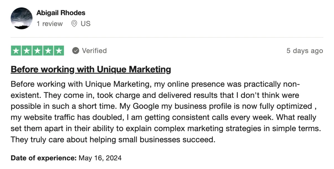
Task: Click the second green rating star
Action: 27,51
